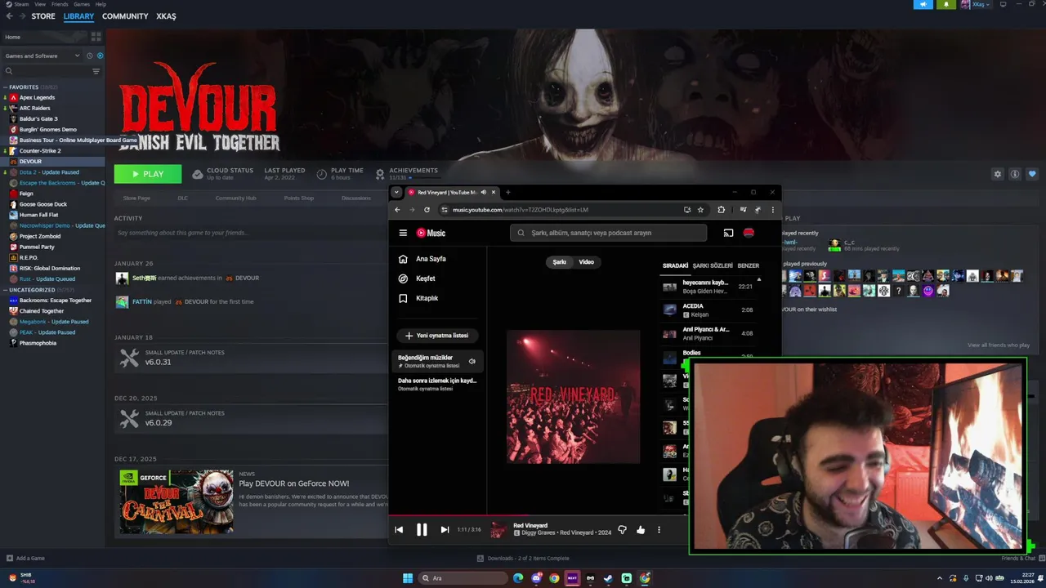The height and width of the screenshot is (588, 1046).
Task: Open Chrome tab search dropdown arrow
Action: (396, 193)
